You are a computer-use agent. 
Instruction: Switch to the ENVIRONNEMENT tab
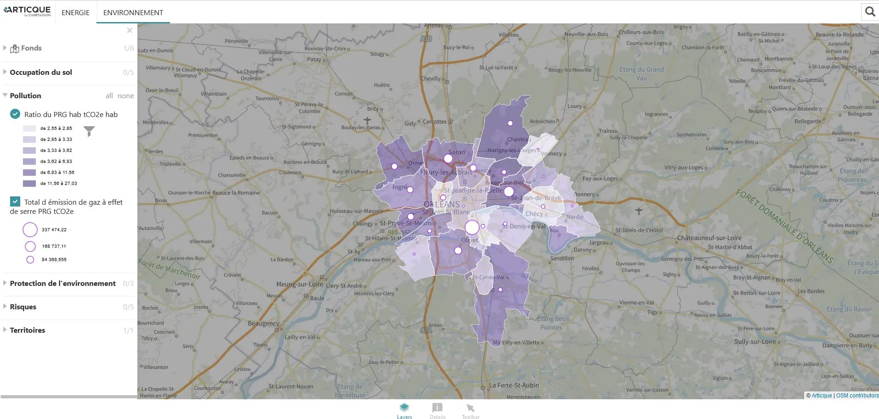pyautogui.click(x=133, y=12)
